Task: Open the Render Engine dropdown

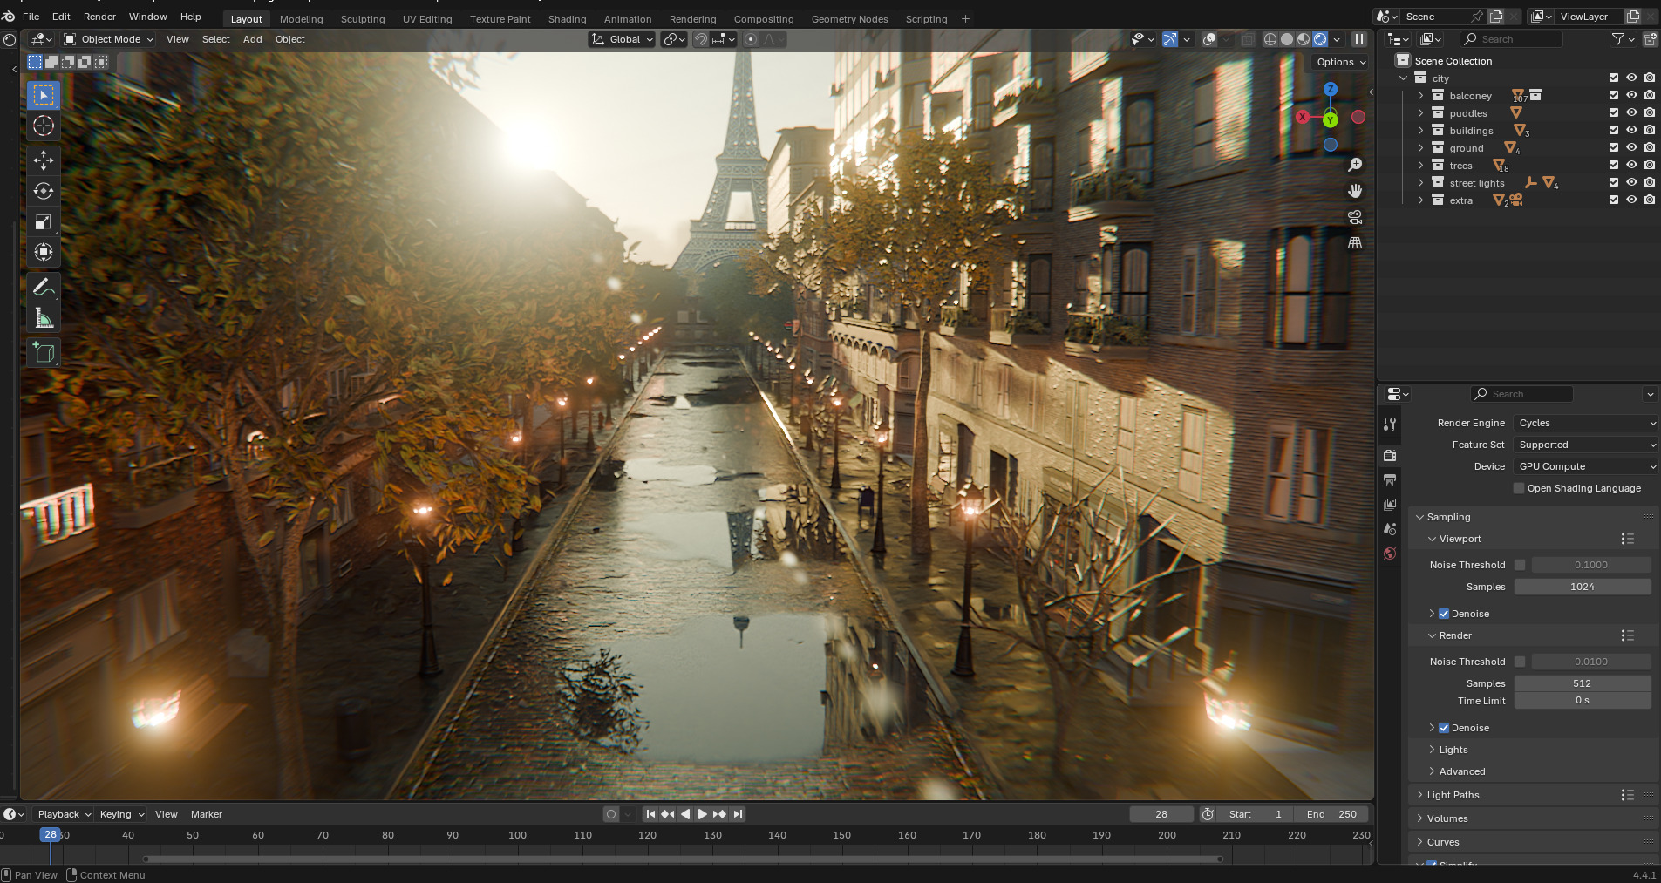Action: point(1586,423)
